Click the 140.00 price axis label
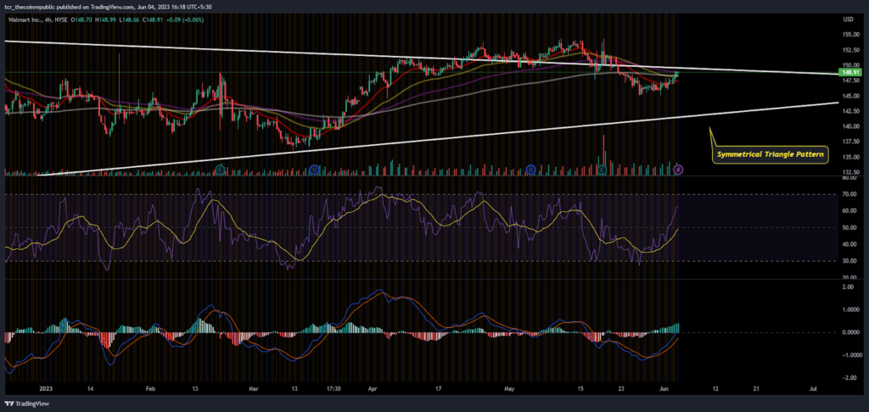This screenshot has width=869, height=412. coord(849,127)
